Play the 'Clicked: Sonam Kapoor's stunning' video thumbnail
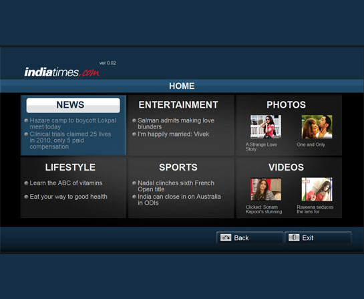 [266, 189]
